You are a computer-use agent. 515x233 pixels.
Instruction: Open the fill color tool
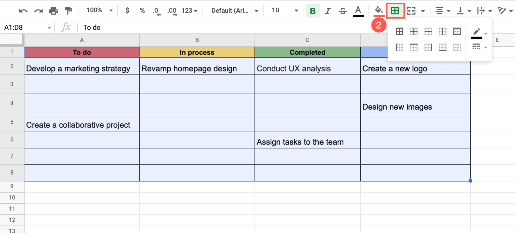379,10
